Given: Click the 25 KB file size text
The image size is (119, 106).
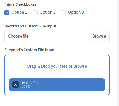Looking at the screenshot, I should pos(26,86).
